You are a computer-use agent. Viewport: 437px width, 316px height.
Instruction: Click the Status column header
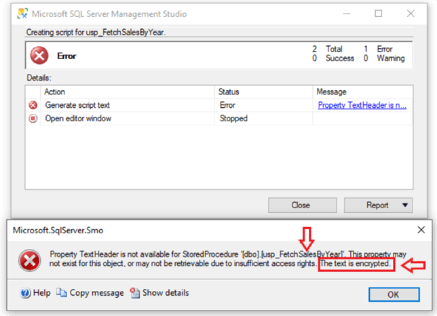[x=264, y=92]
